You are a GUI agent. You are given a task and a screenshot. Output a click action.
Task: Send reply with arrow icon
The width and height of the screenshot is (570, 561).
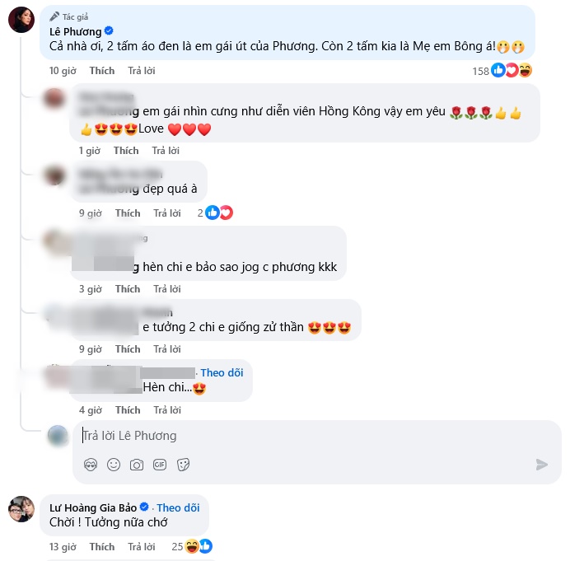[x=542, y=465]
